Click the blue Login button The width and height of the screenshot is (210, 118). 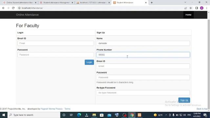pos(89,62)
